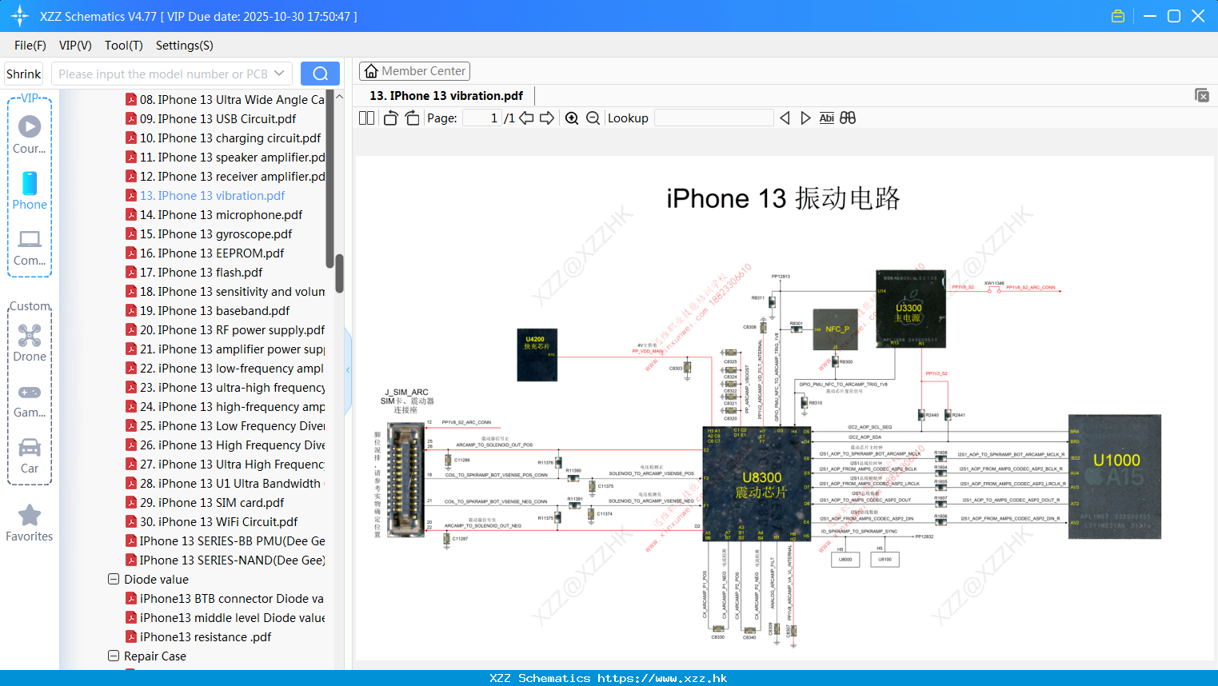The width and height of the screenshot is (1218, 686).
Task: Click the toolbox icon in title bar
Action: point(1118,16)
